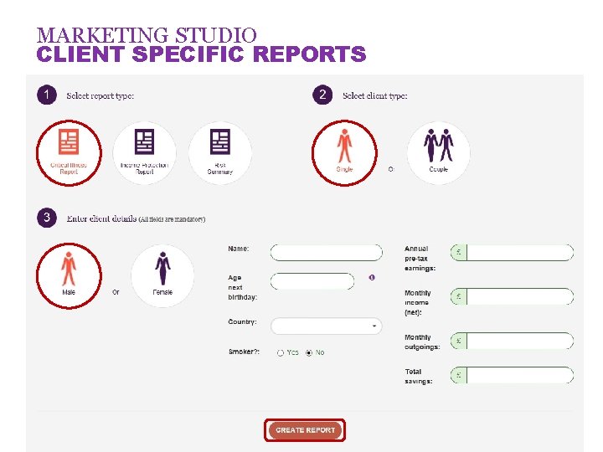Click the 'Smoker?:' label

coord(245,352)
